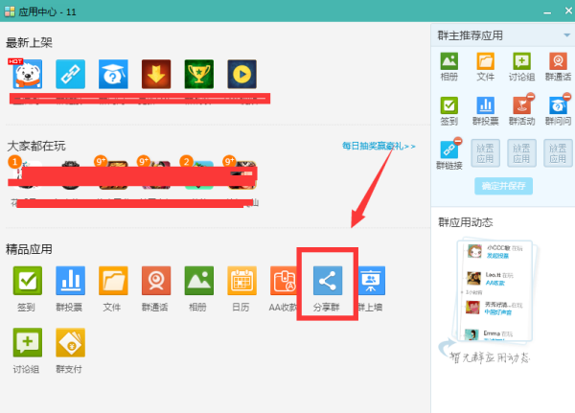Remove 群链接 using its red minus badge
This screenshot has width=575, height=413.
click(459, 140)
